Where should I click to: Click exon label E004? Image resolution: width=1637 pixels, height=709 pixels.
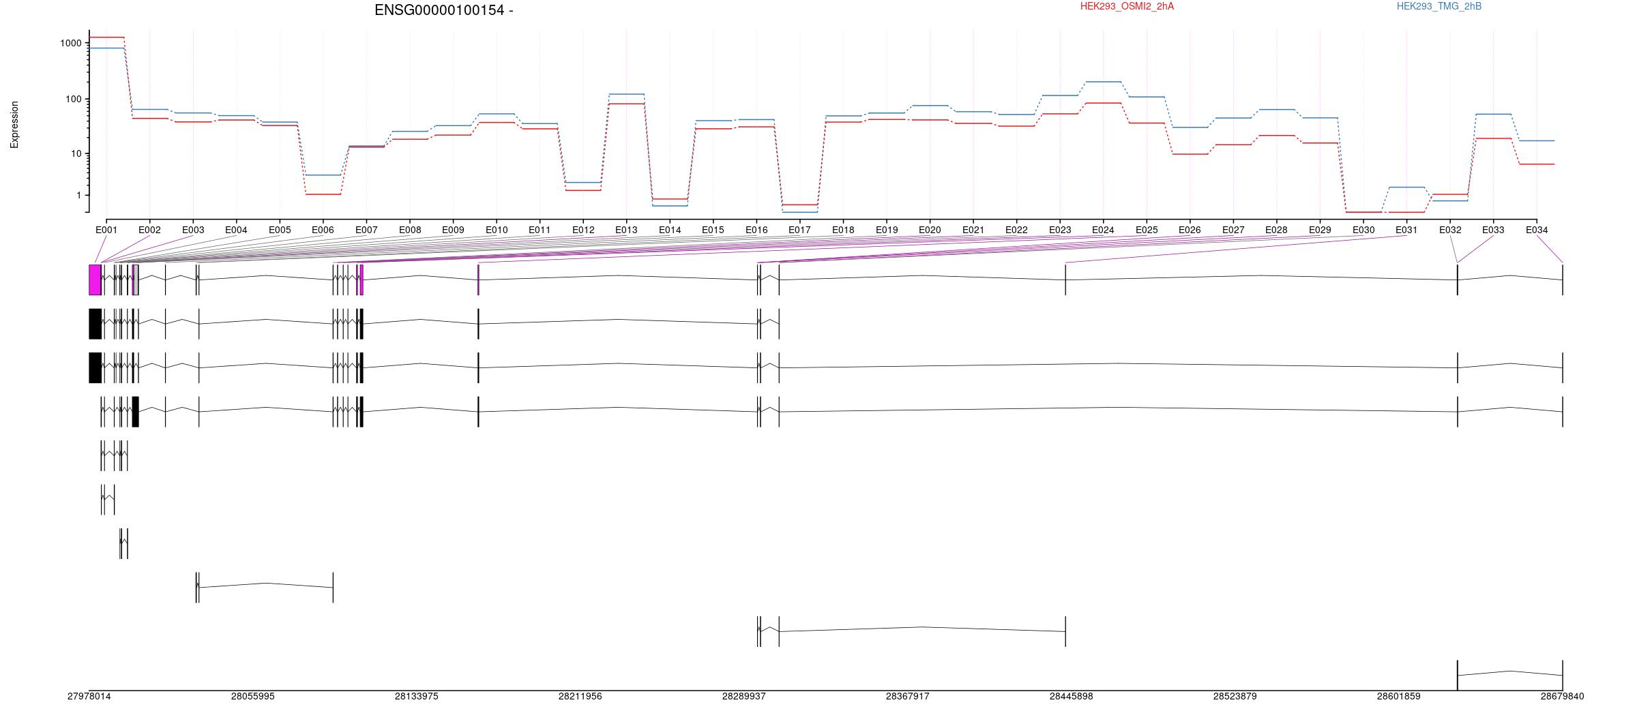236,230
